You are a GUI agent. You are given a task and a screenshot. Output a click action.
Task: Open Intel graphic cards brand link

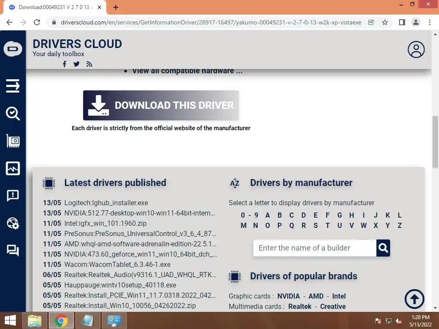point(339,296)
